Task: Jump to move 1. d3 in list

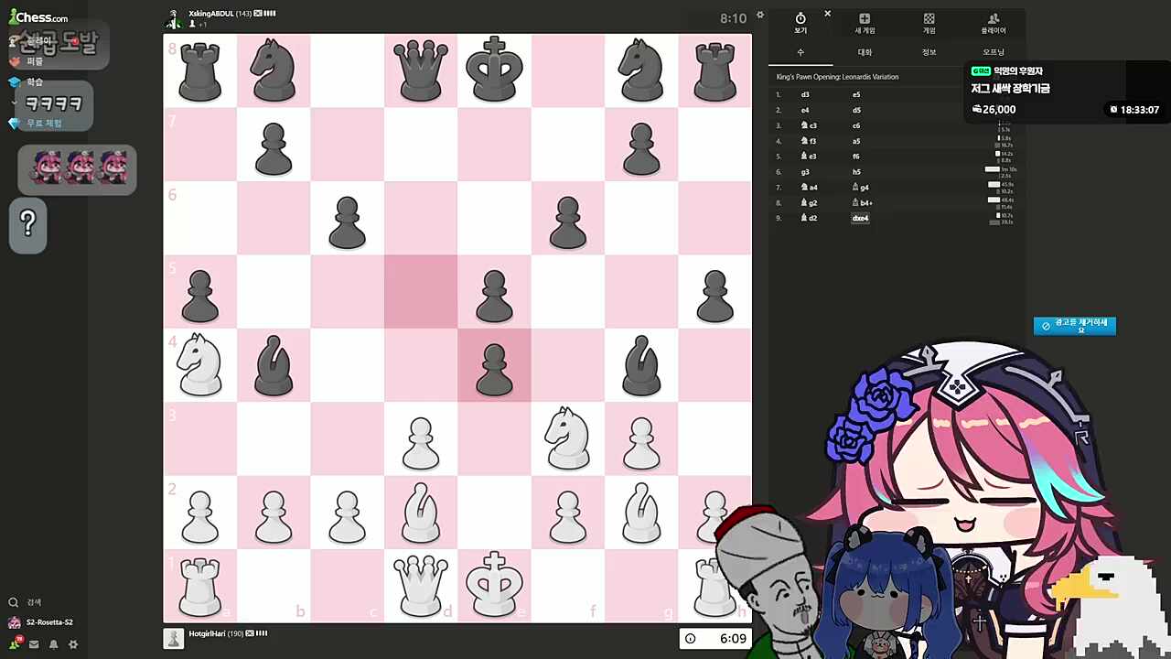Action: (x=805, y=95)
